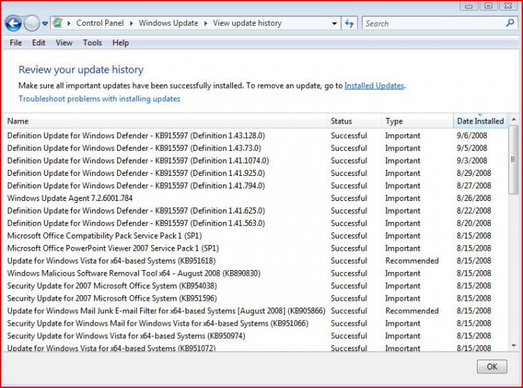Viewport: 523px width, 388px height.
Task: Open the Help menu
Action: click(x=121, y=43)
